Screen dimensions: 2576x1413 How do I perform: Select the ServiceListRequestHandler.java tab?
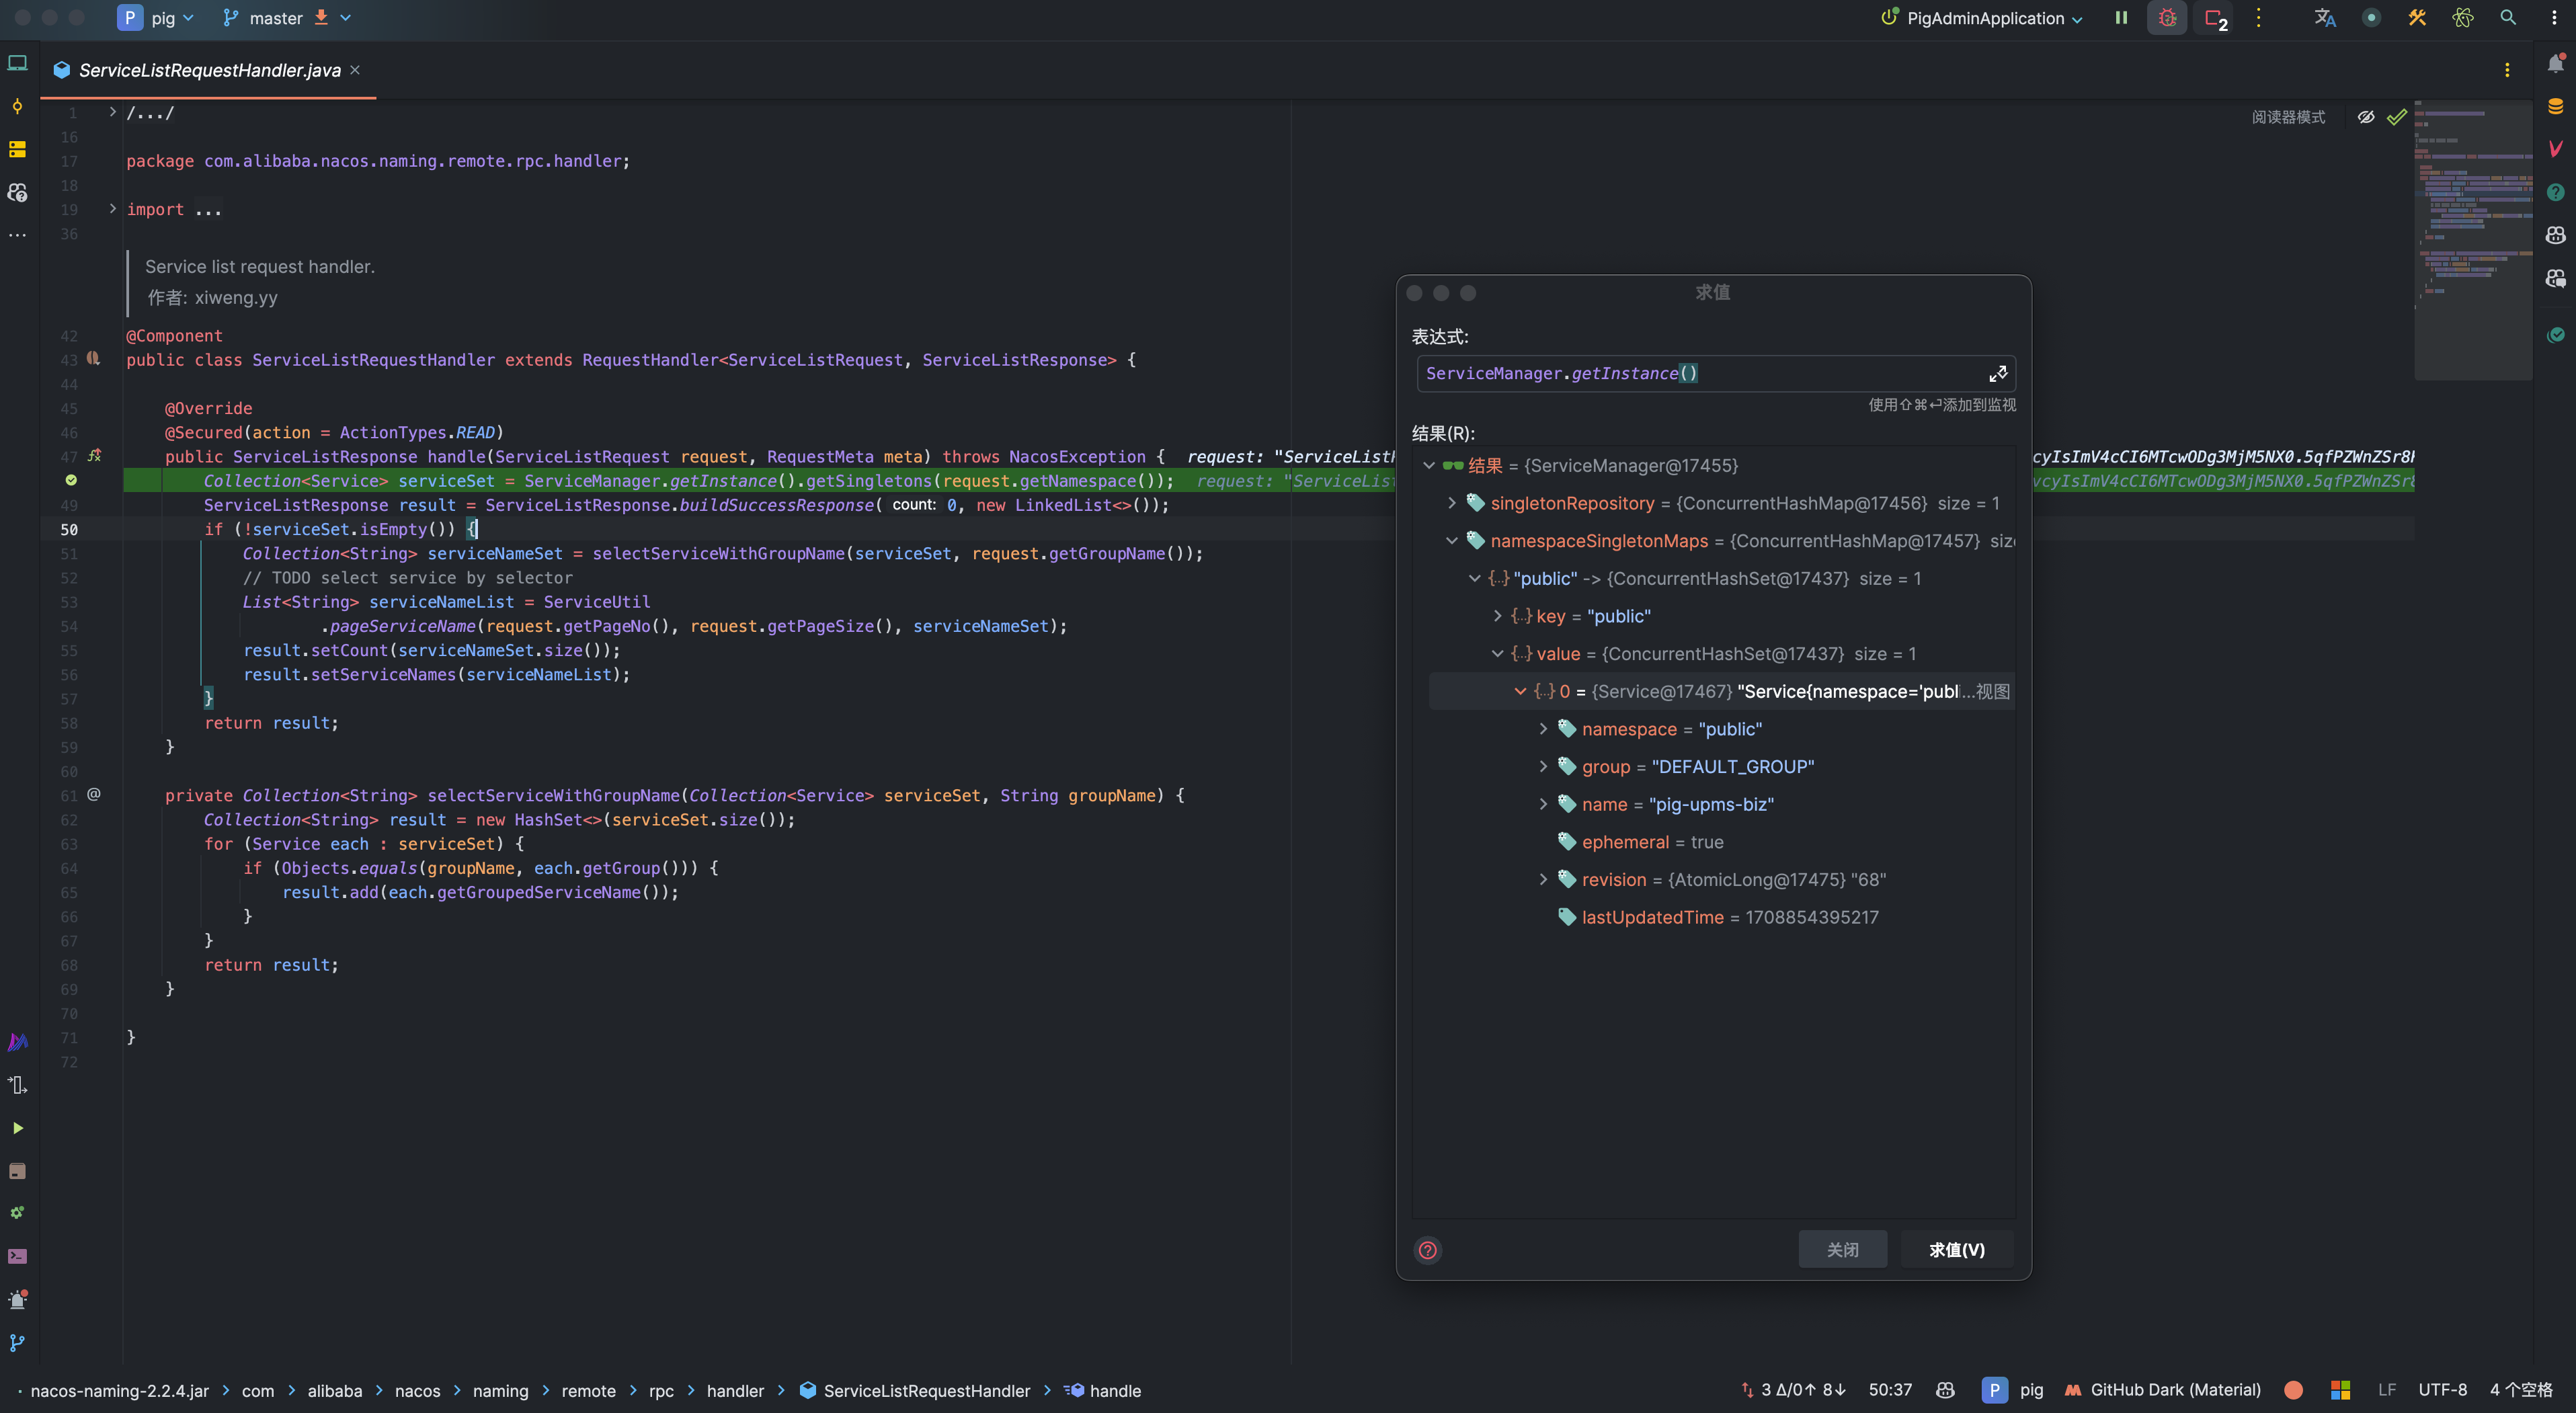pyautogui.click(x=209, y=70)
